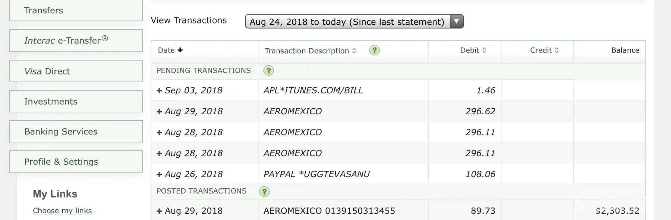671x220 pixels.
Task: Sort by Transaction Description arrows
Action: pyautogui.click(x=354, y=51)
